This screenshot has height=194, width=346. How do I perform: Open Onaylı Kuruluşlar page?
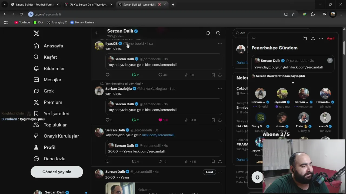(x=56, y=136)
